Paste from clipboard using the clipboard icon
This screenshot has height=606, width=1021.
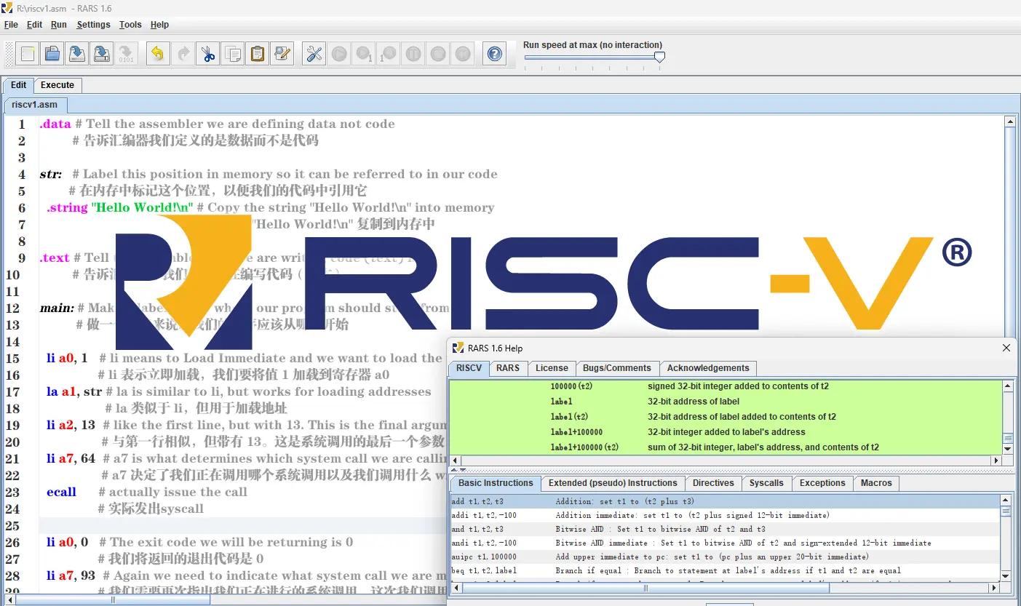[x=257, y=54]
